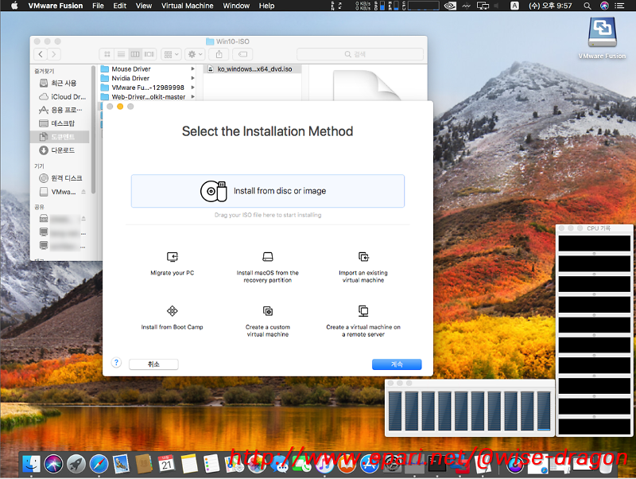Choose the Migrate your PC icon

click(173, 257)
